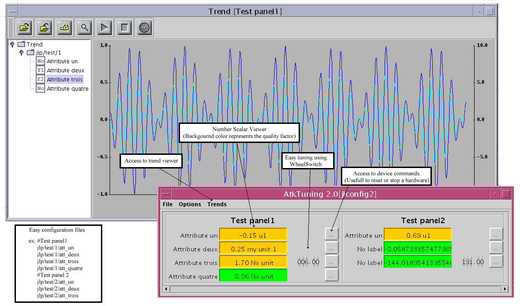This screenshot has height=306, width=520.
Task: Click the '...' button for Test panel1 Attribute quatre
Action: (x=332, y=275)
